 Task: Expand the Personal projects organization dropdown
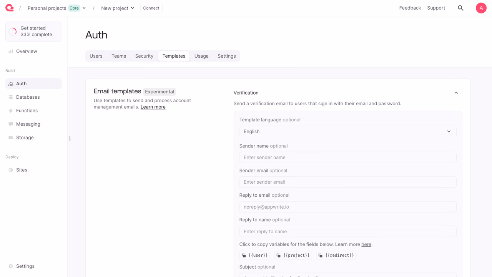84,8
